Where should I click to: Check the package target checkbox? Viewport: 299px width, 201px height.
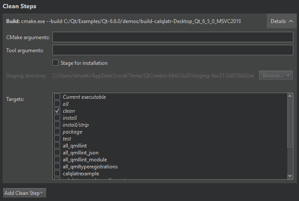(x=57, y=132)
